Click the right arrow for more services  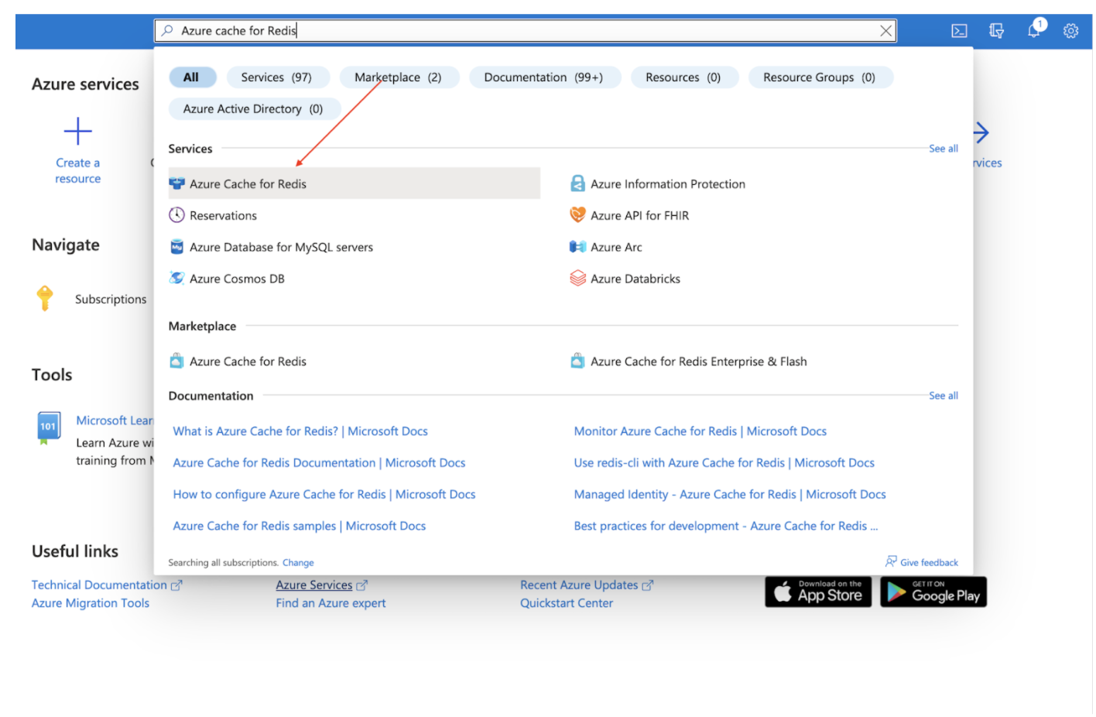tap(981, 132)
